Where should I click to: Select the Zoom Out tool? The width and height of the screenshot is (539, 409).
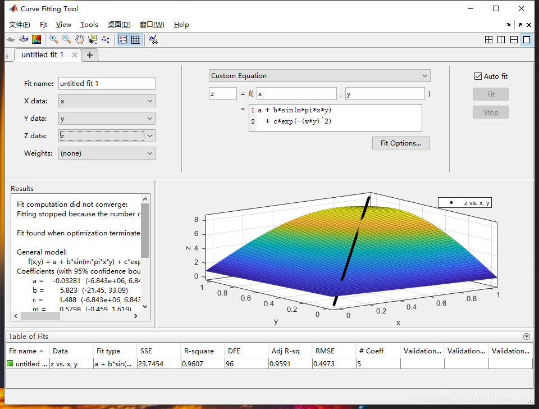(x=67, y=39)
